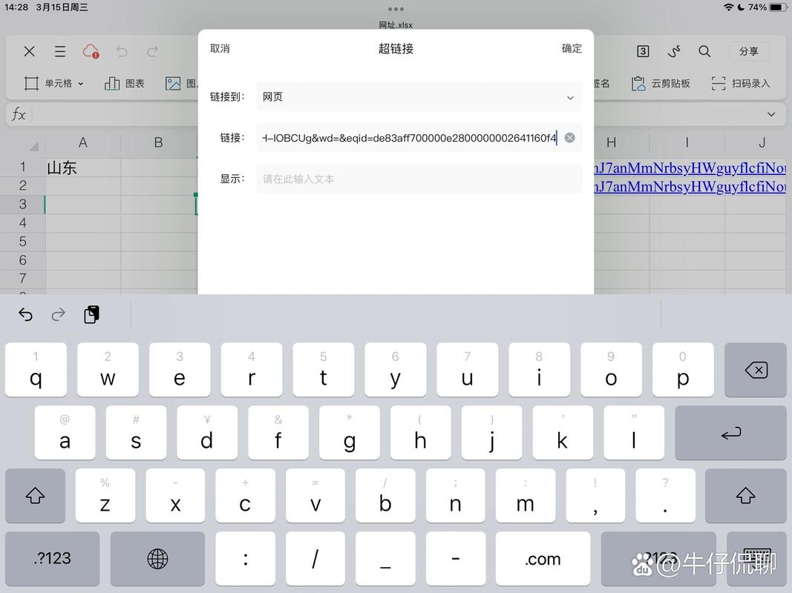
Task: Confirm the hyperlink with 确定
Action: coord(572,49)
